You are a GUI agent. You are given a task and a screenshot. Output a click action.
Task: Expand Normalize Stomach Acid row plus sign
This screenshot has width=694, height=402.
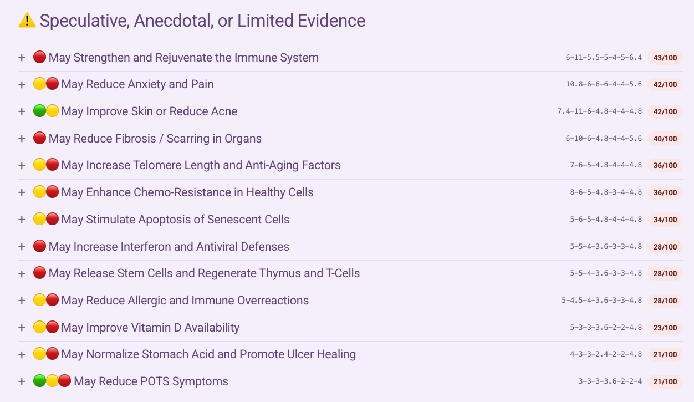click(x=22, y=354)
